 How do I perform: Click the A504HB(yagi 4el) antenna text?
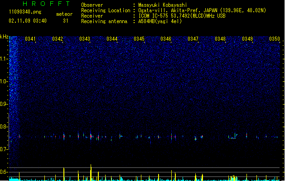[160, 21]
